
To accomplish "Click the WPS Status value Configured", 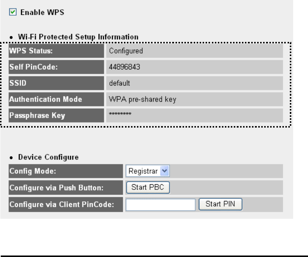I will pyautogui.click(x=126, y=51).
